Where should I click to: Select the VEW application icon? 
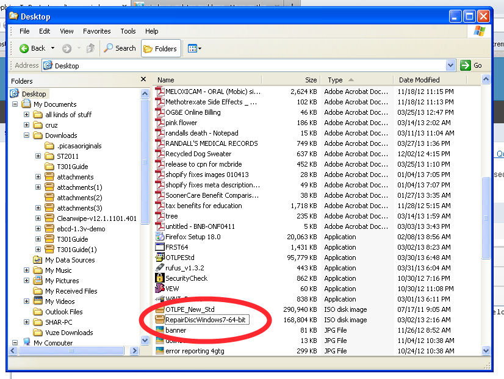160,288
